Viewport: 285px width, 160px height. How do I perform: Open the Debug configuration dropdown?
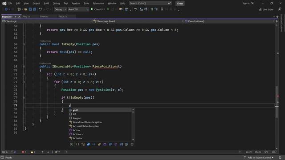(x=60, y=9)
